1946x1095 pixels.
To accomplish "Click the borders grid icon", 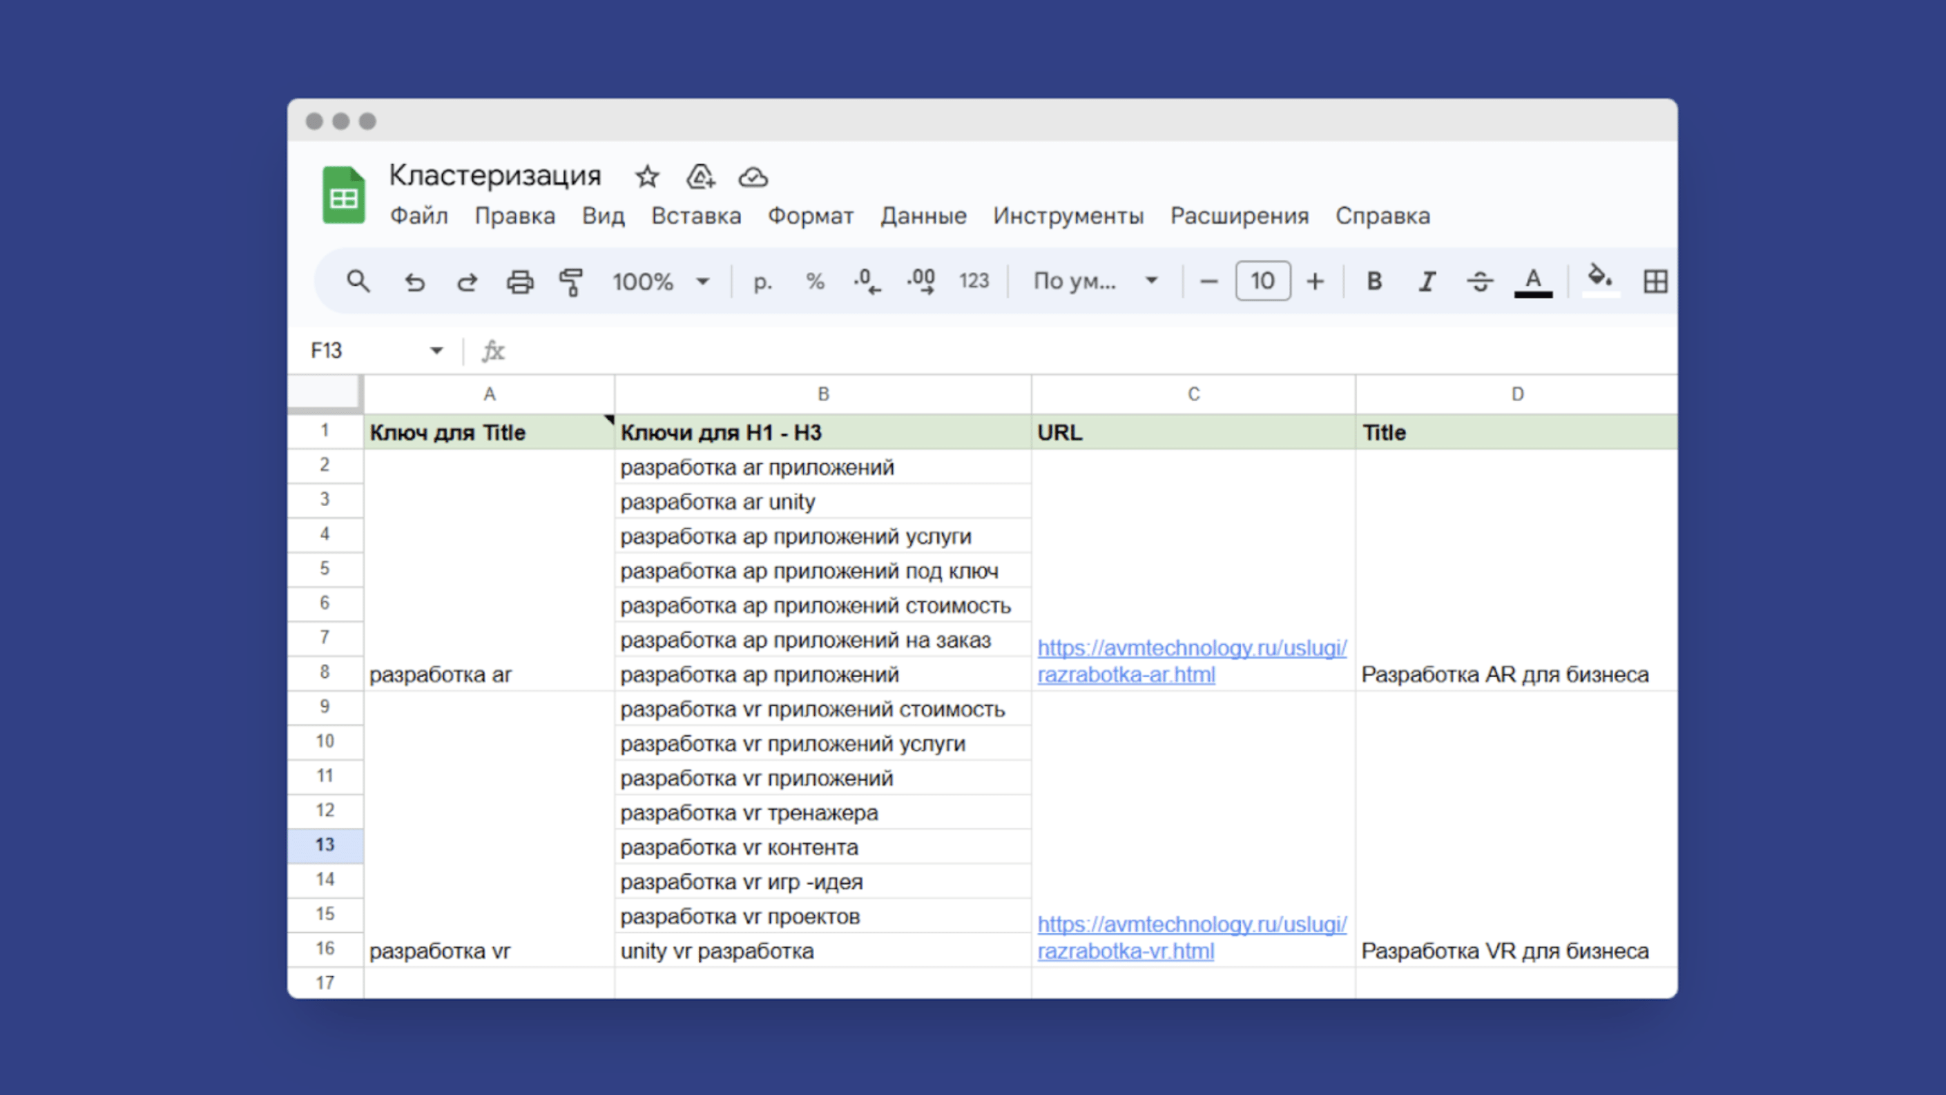I will point(1655,282).
